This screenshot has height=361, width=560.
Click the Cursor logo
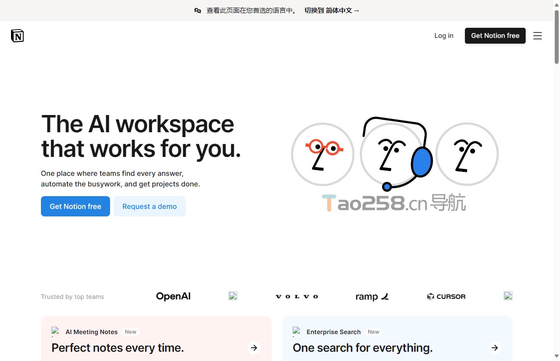(x=446, y=297)
